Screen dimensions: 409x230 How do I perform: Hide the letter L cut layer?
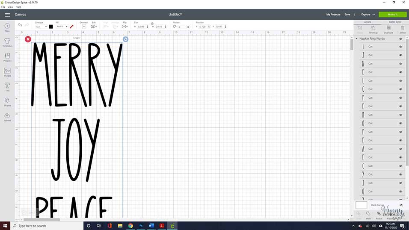click(x=400, y=80)
